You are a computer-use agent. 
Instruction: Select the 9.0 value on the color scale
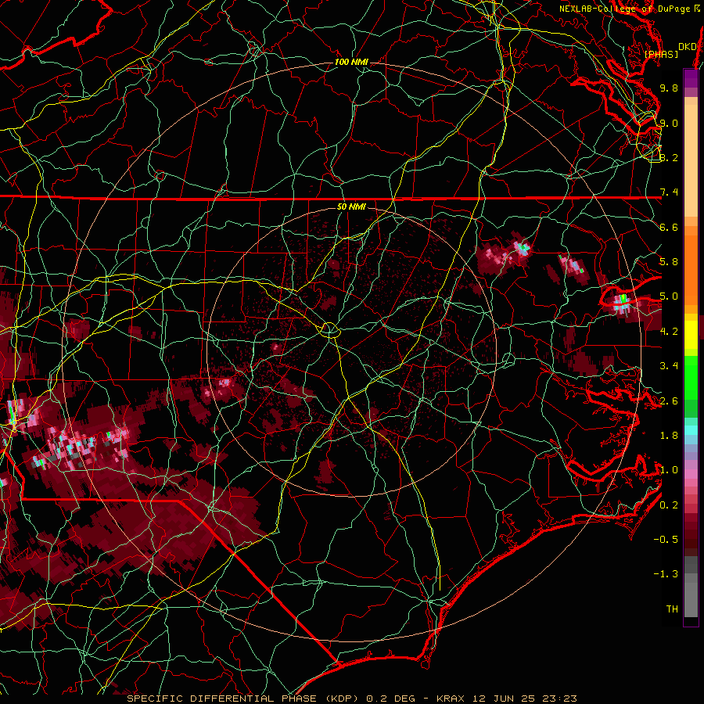(x=669, y=123)
